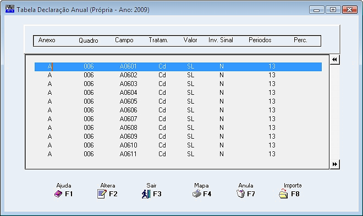Open Ajuda help book icon F1

58,194
